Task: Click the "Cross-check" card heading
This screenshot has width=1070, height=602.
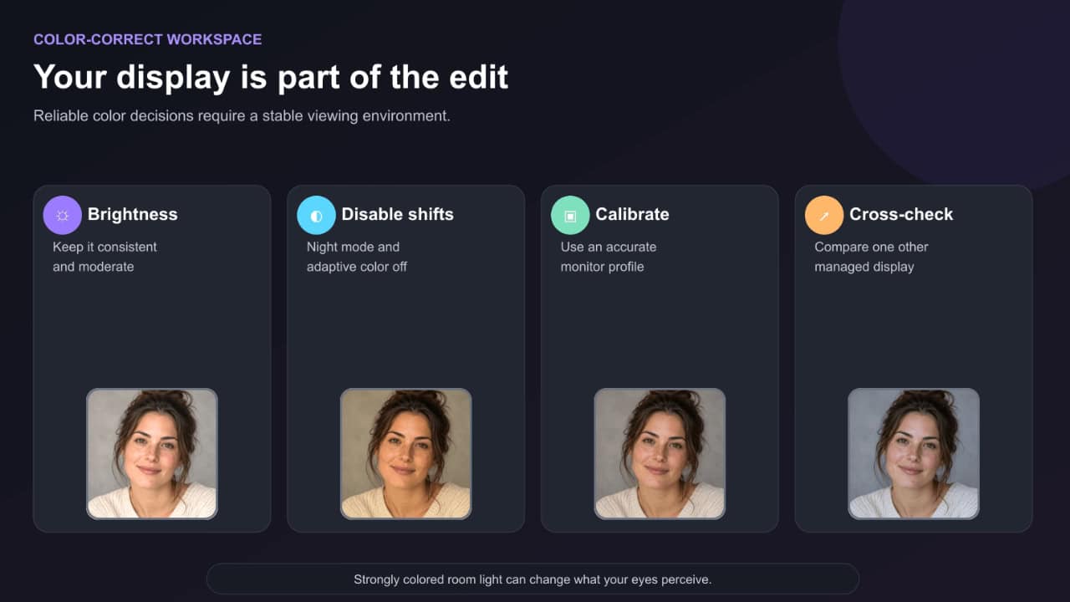Action: pos(901,214)
